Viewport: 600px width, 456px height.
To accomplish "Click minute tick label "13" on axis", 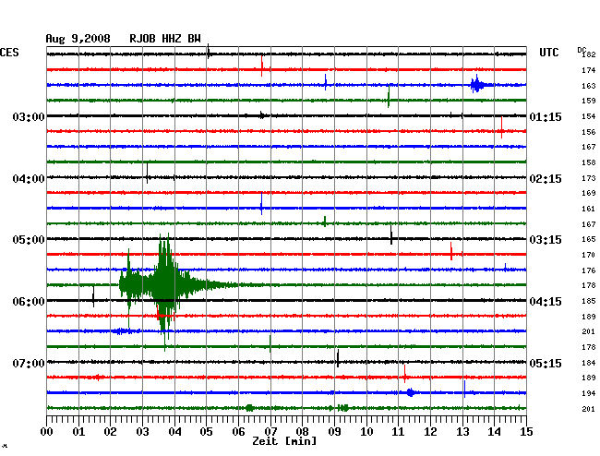I will click(462, 431).
